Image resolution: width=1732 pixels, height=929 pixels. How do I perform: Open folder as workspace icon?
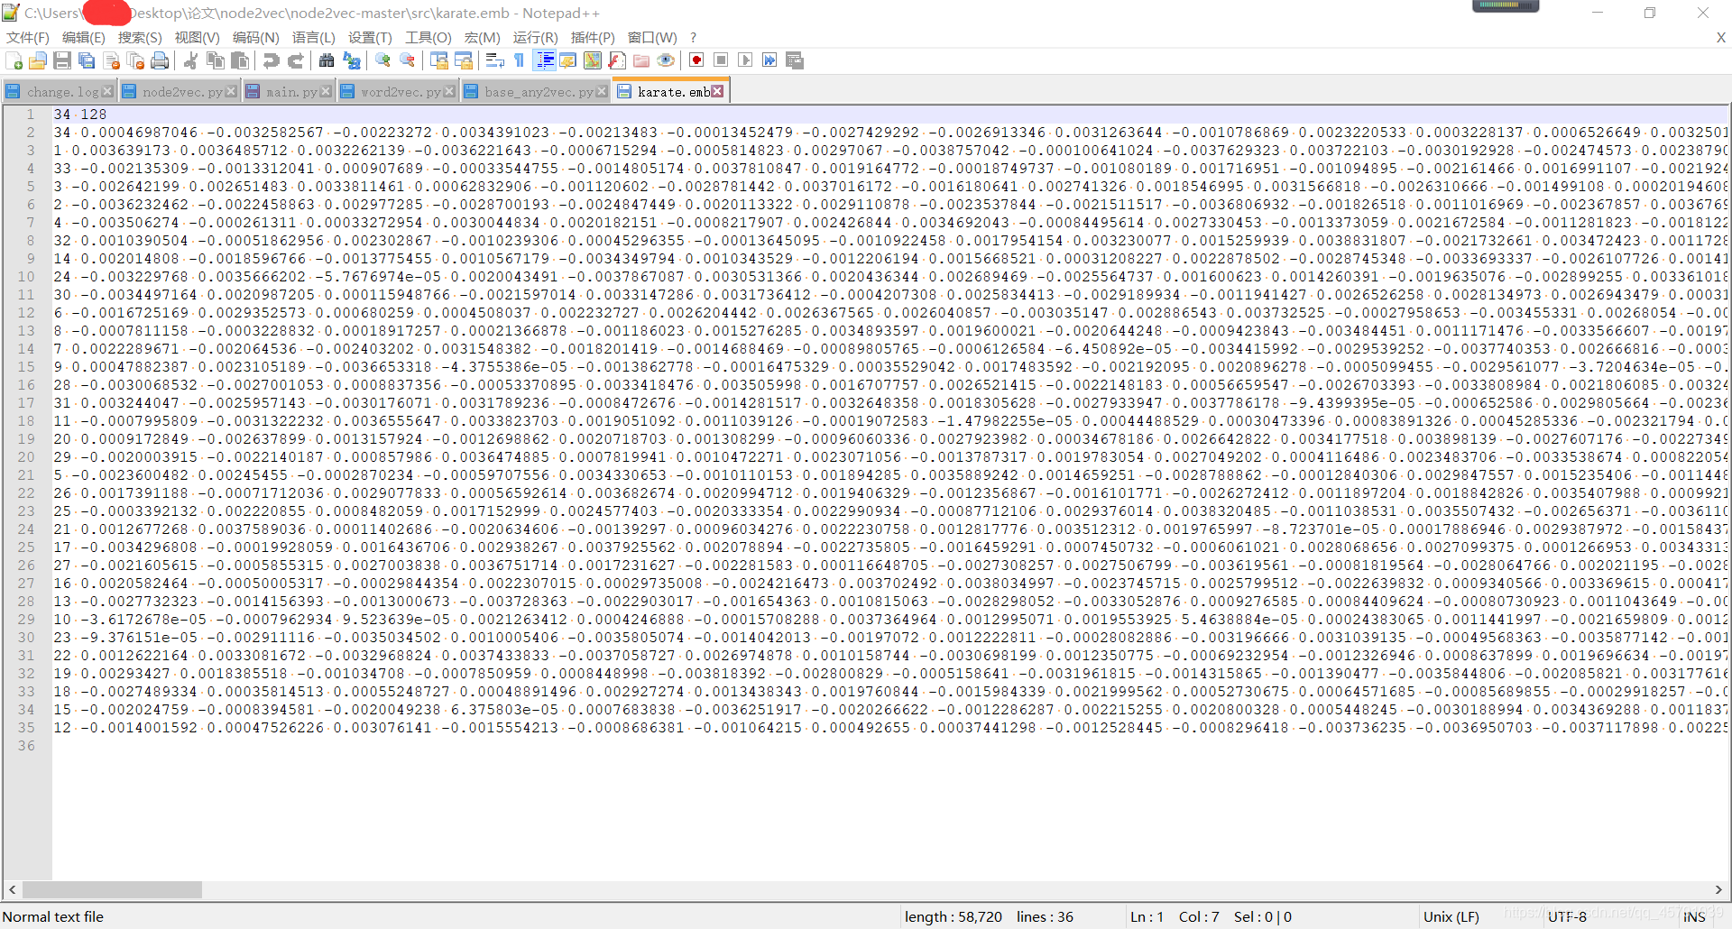click(x=641, y=60)
